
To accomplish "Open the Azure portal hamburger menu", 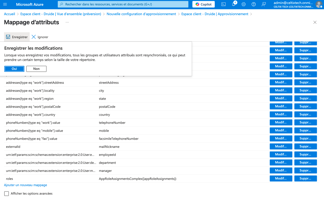I will tap(5, 5).
